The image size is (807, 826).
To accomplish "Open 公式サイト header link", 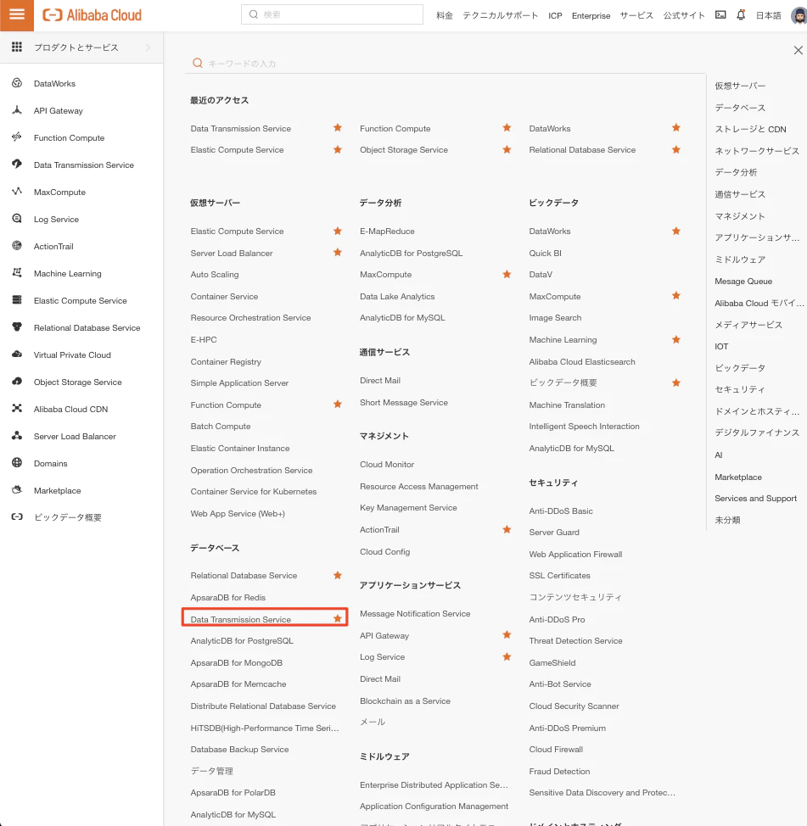I will tap(684, 15).
